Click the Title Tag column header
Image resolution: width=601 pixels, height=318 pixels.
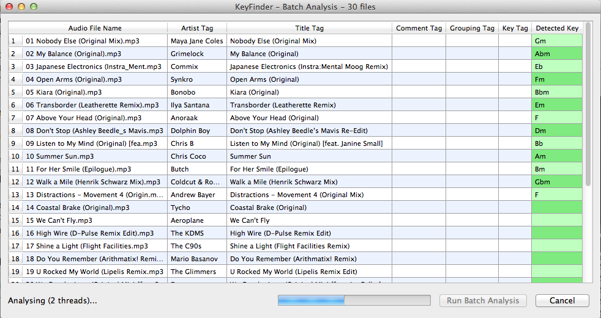[309, 28]
